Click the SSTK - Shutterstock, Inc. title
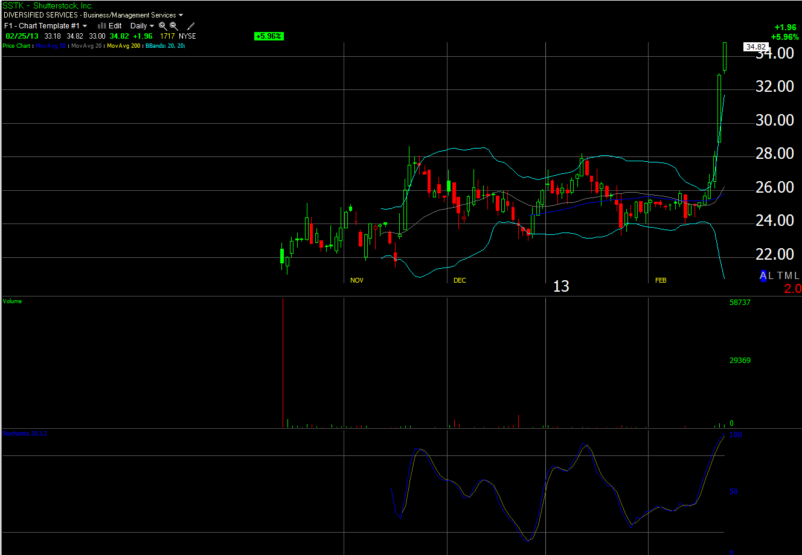802x555 pixels. click(x=48, y=5)
